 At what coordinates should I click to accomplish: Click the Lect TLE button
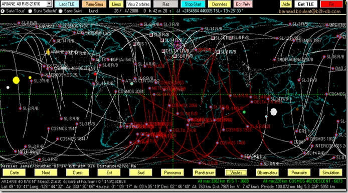(x=67, y=4)
